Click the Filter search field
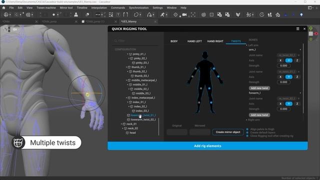This screenshot has height=180, width=320. pyautogui.click(x=135, y=41)
